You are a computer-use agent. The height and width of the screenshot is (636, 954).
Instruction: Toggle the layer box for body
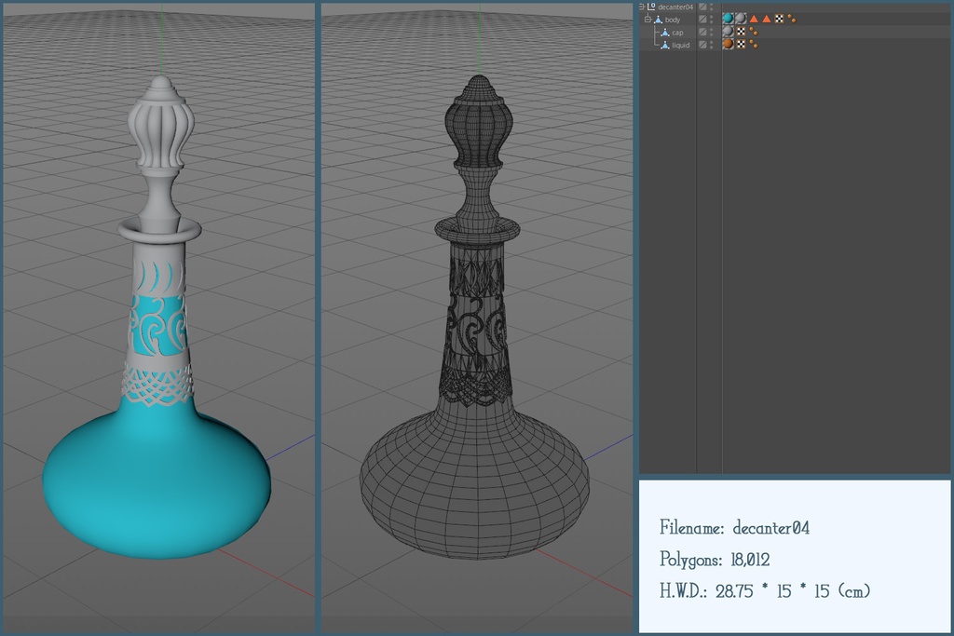pos(702,20)
